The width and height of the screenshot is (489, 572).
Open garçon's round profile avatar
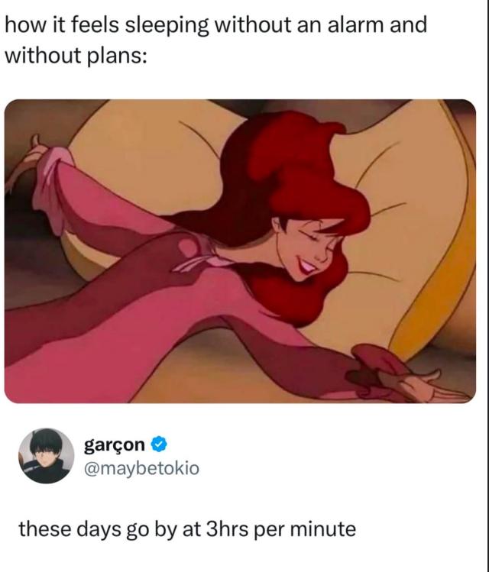click(47, 456)
